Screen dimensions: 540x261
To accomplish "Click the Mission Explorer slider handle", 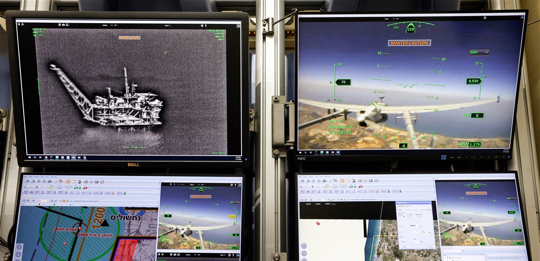I will click(463, 251).
